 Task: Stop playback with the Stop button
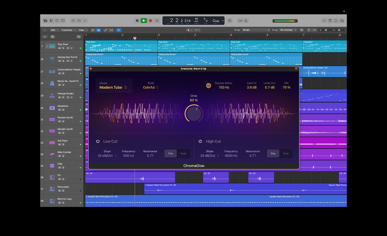[x=137, y=21]
